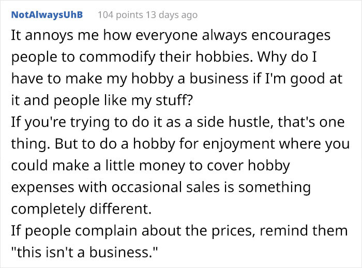Click the words "completely different."
The image size is (362, 268).
click(x=81, y=209)
